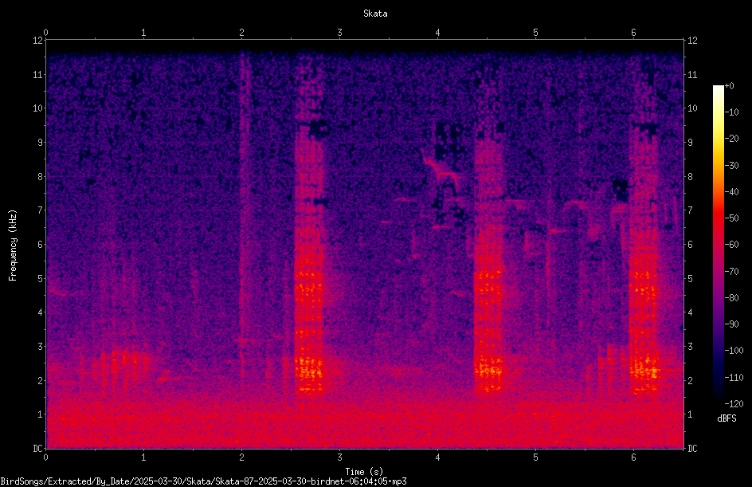Click "4" on the bottom time axis

437,458
